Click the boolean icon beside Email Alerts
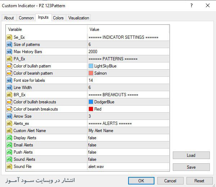This screenshot has height=187, width=216. 9,145
